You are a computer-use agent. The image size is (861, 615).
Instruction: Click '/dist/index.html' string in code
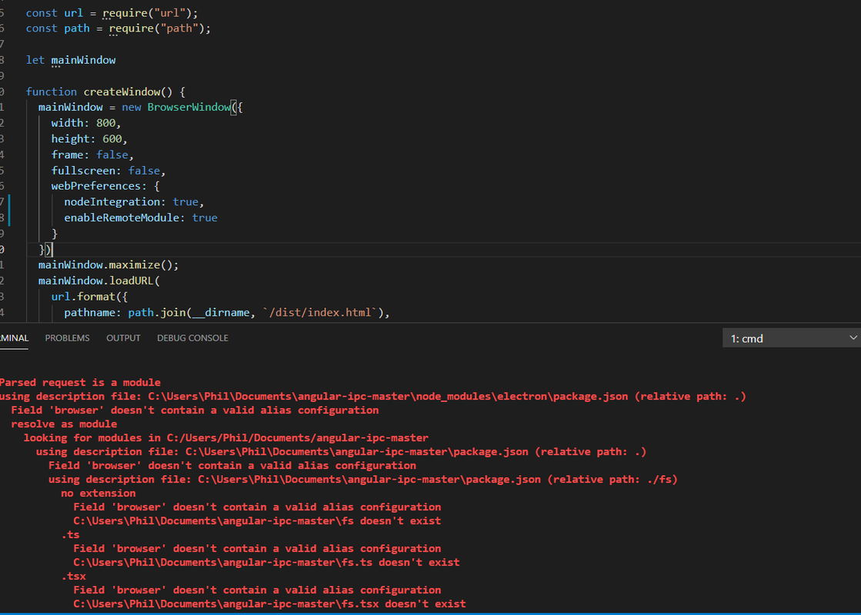[x=321, y=312]
